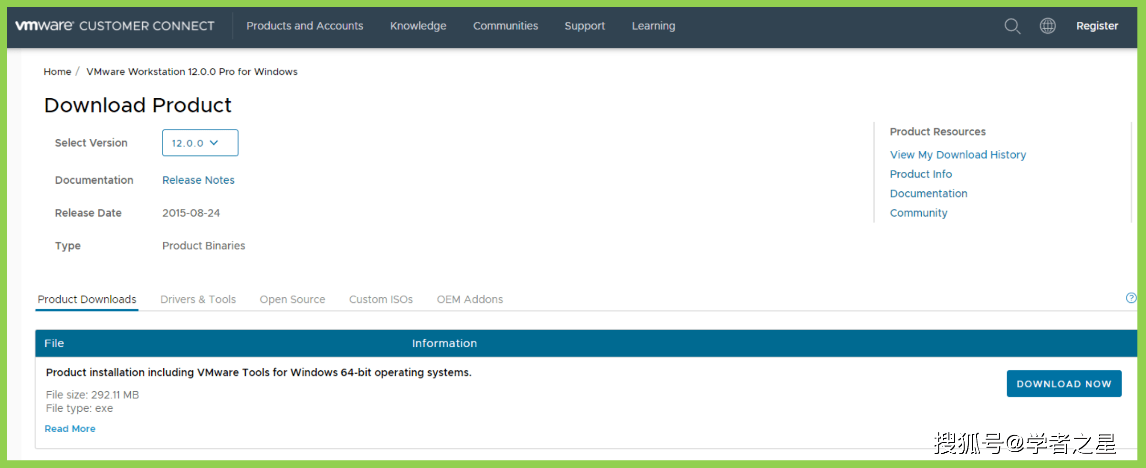
Task: Switch to the Open Source tab
Action: click(292, 299)
